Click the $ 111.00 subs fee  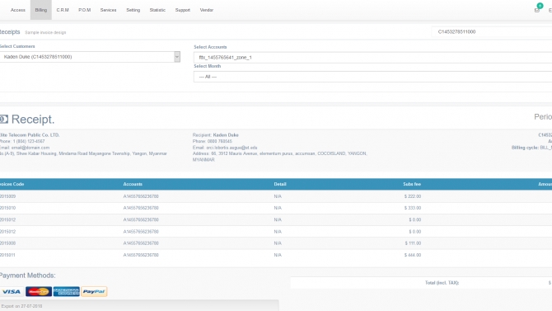(413, 243)
